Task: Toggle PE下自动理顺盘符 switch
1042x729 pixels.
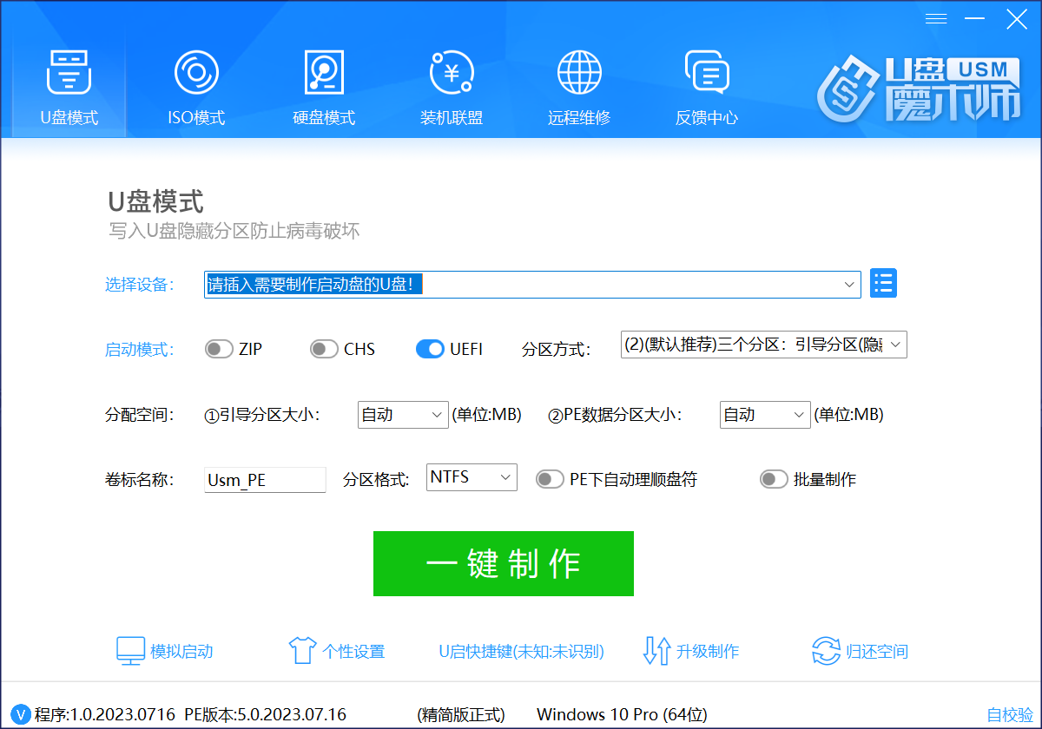Action: tap(550, 479)
